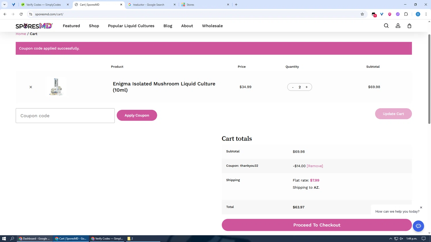431x242 pixels.
Task: Open Popular Liquid Cultures menu
Action: click(131, 26)
